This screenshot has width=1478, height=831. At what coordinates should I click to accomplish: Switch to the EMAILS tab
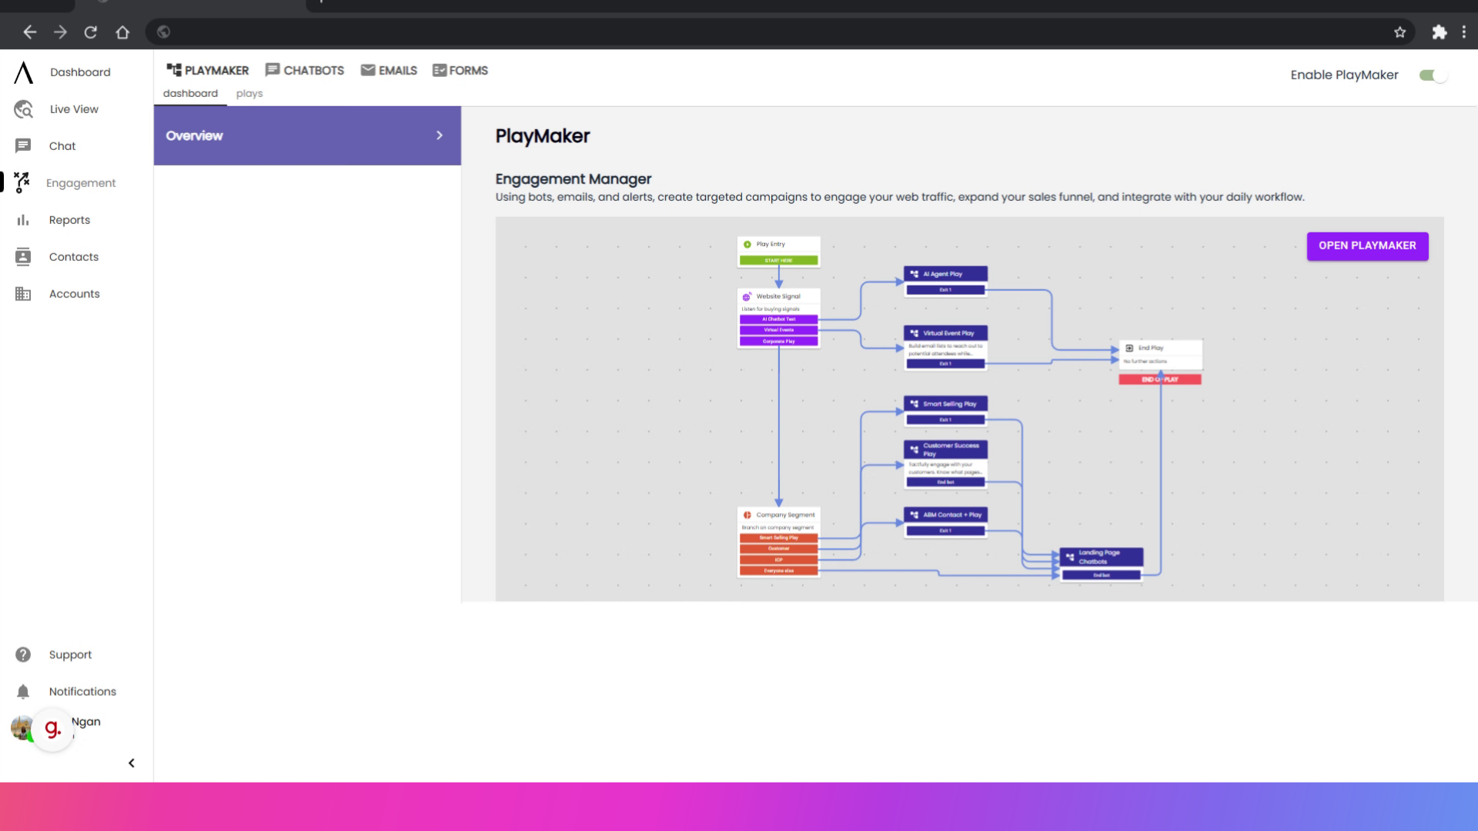[389, 70]
